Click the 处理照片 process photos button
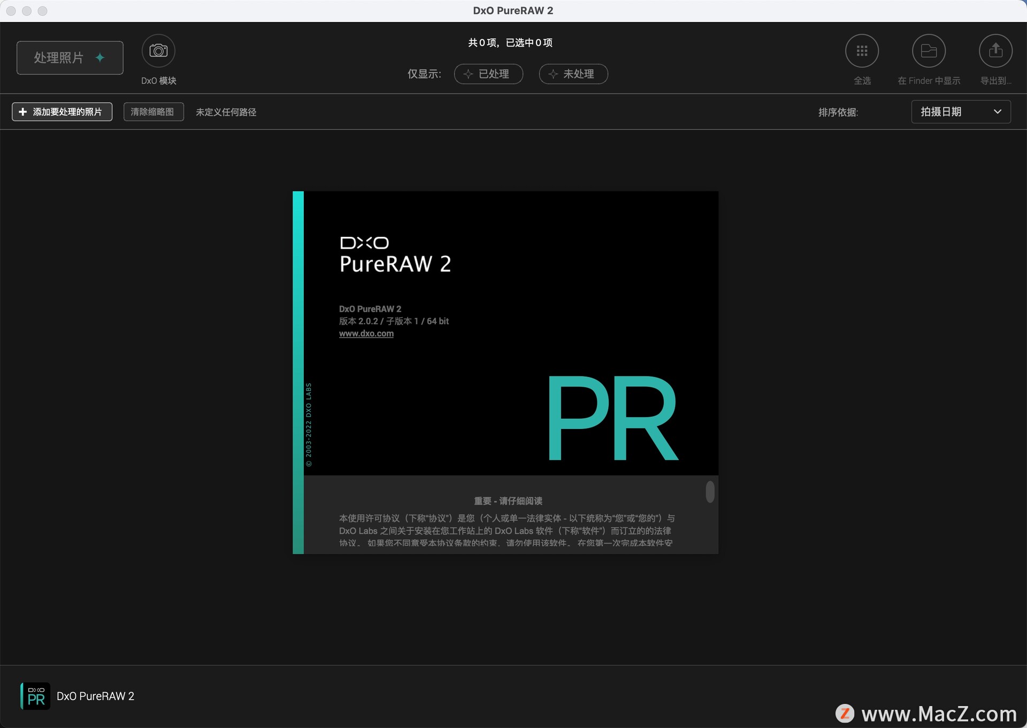Image resolution: width=1027 pixels, height=728 pixels. point(70,58)
